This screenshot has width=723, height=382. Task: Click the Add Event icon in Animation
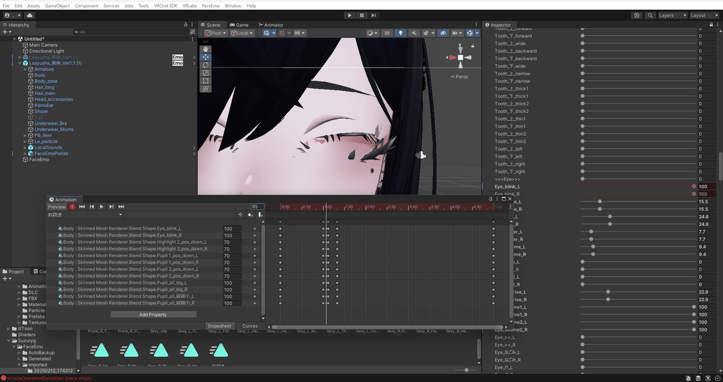(x=260, y=214)
